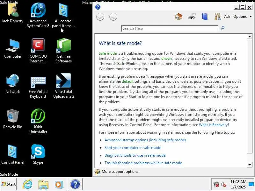Open Internet Explorer from the taskbar
The height and width of the screenshot is (191, 255).
pyautogui.click(x=28, y=184)
